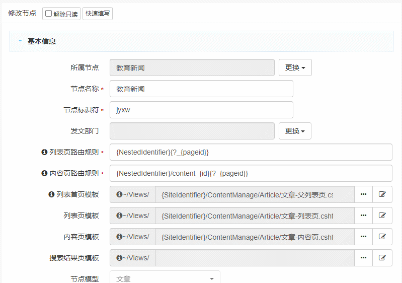Image resolution: width=402 pixels, height=283 pixels.
Task: Click the edit icon for 列表页模板
Action: [x=382, y=216]
